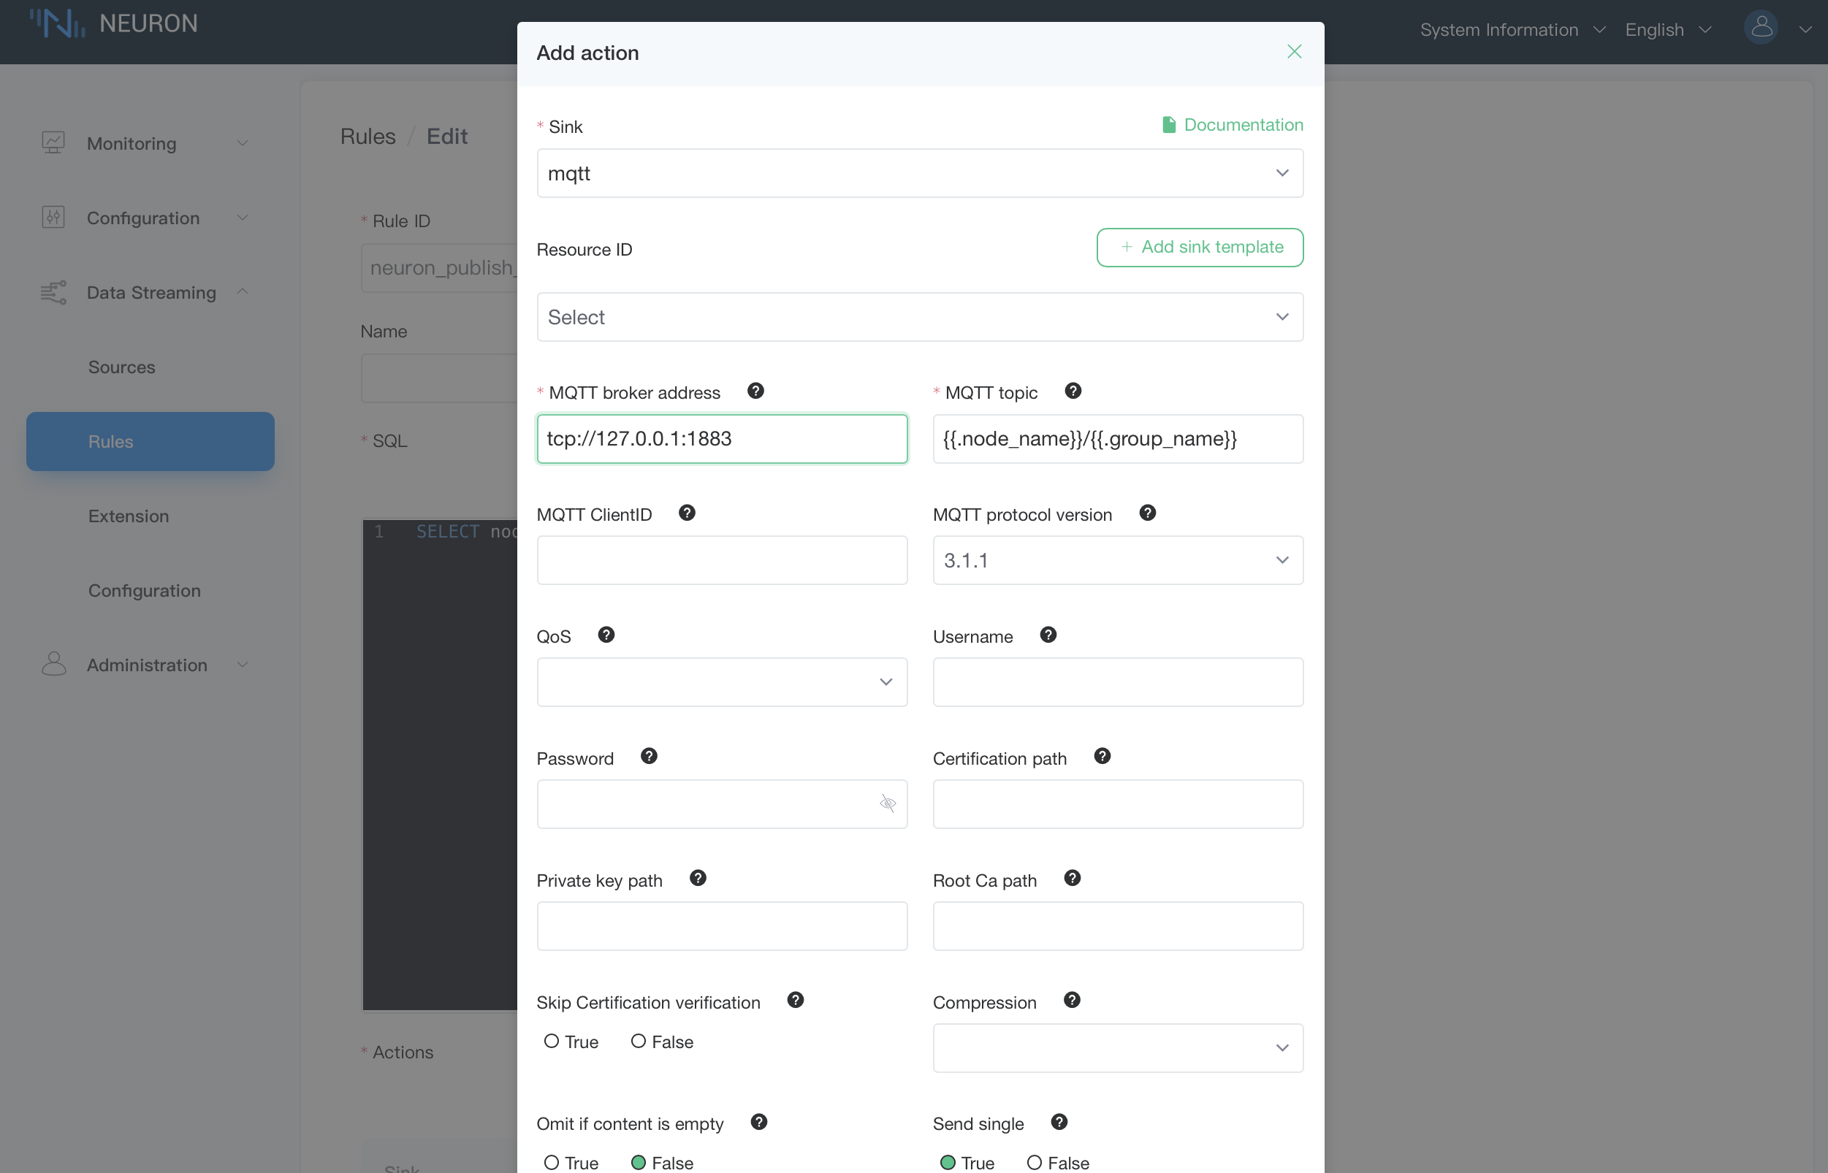Expand the Resource ID Select dropdown
1828x1173 pixels.
(921, 317)
